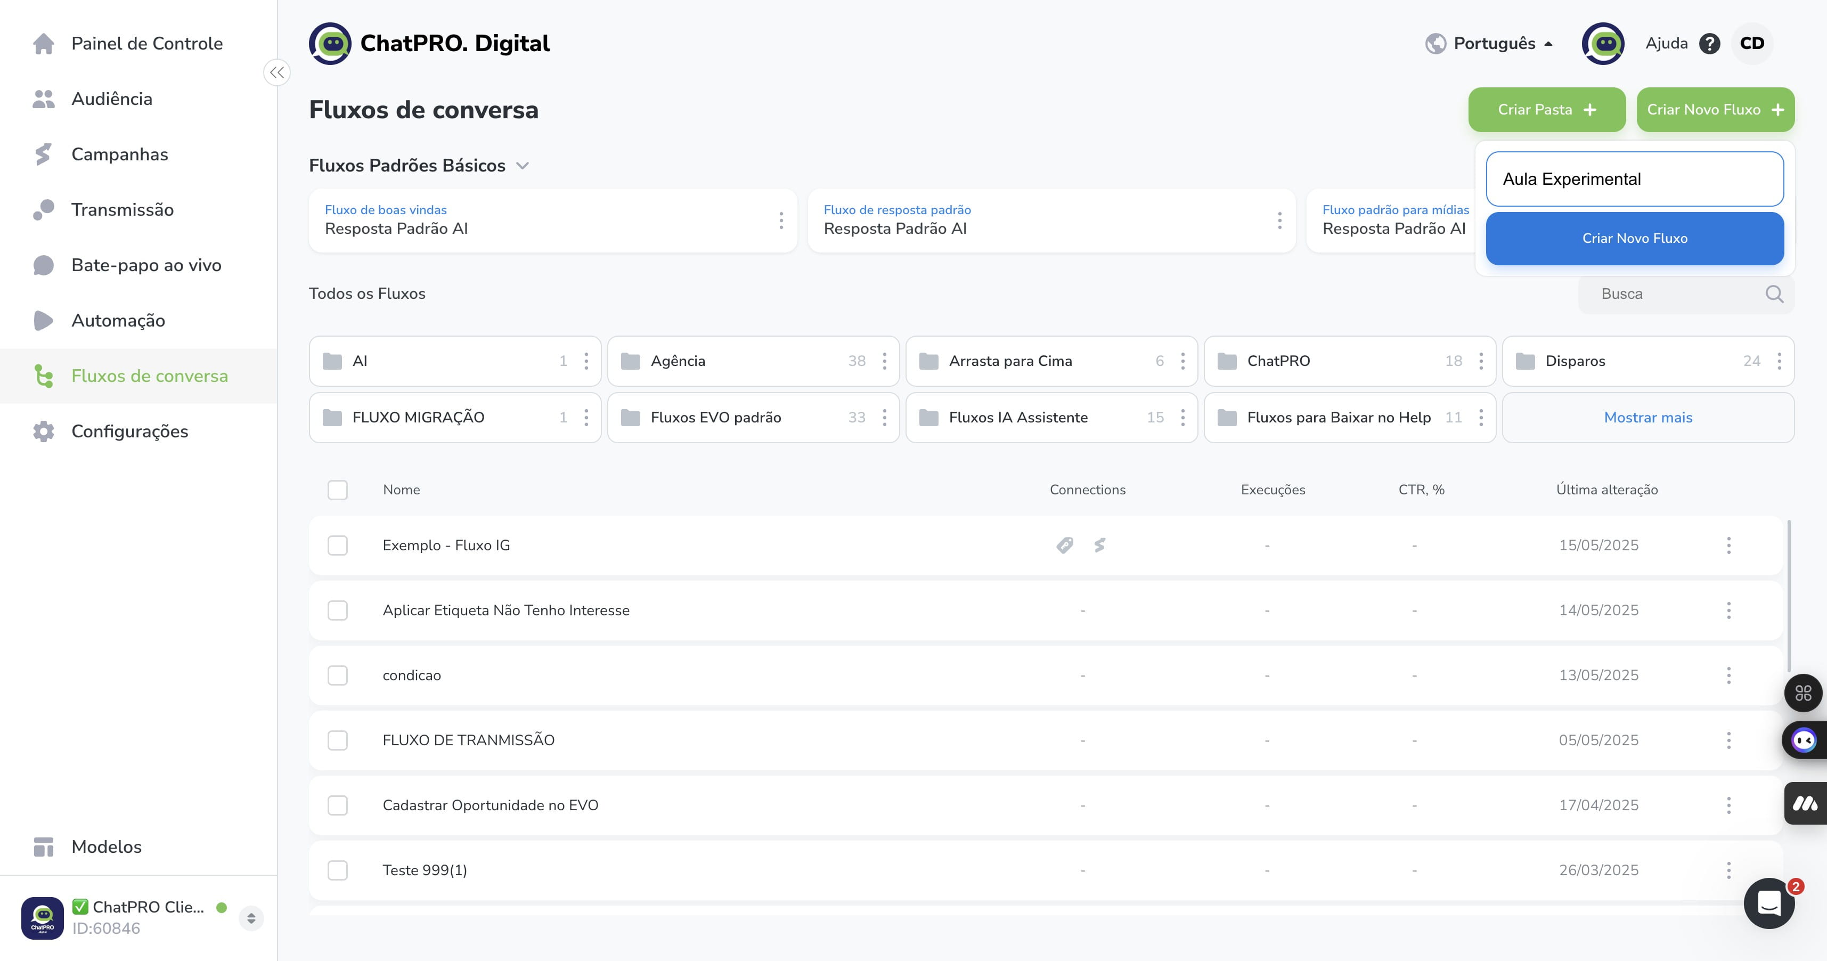Open the Fluxos IA Assistente folder
This screenshot has width=1827, height=961.
(x=1052, y=418)
